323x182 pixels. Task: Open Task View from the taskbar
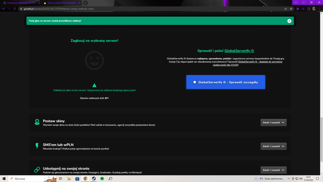[x=61, y=179]
